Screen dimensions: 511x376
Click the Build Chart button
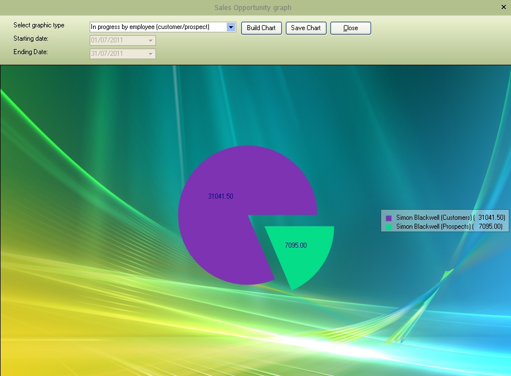[x=261, y=28]
